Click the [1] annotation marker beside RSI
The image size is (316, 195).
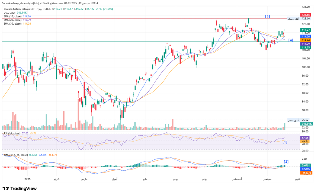pyautogui.click(x=284, y=142)
